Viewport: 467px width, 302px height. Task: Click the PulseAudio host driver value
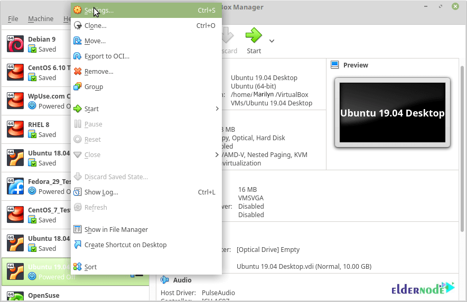(218, 293)
